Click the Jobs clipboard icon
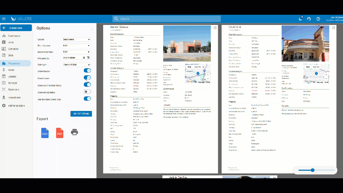Screen dimensions: 343x193 4,42
